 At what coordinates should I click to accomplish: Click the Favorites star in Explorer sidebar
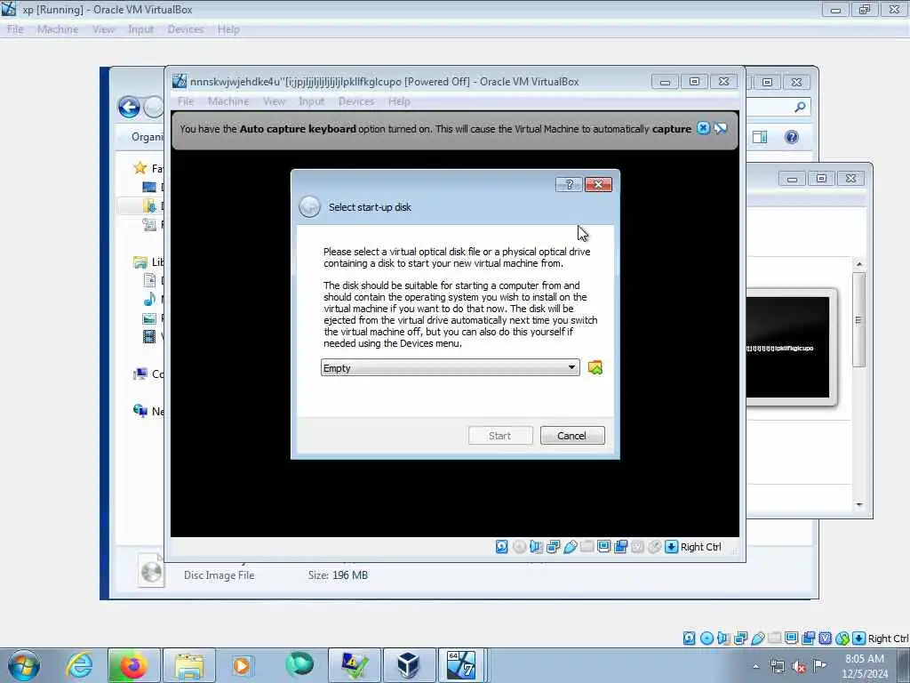140,168
